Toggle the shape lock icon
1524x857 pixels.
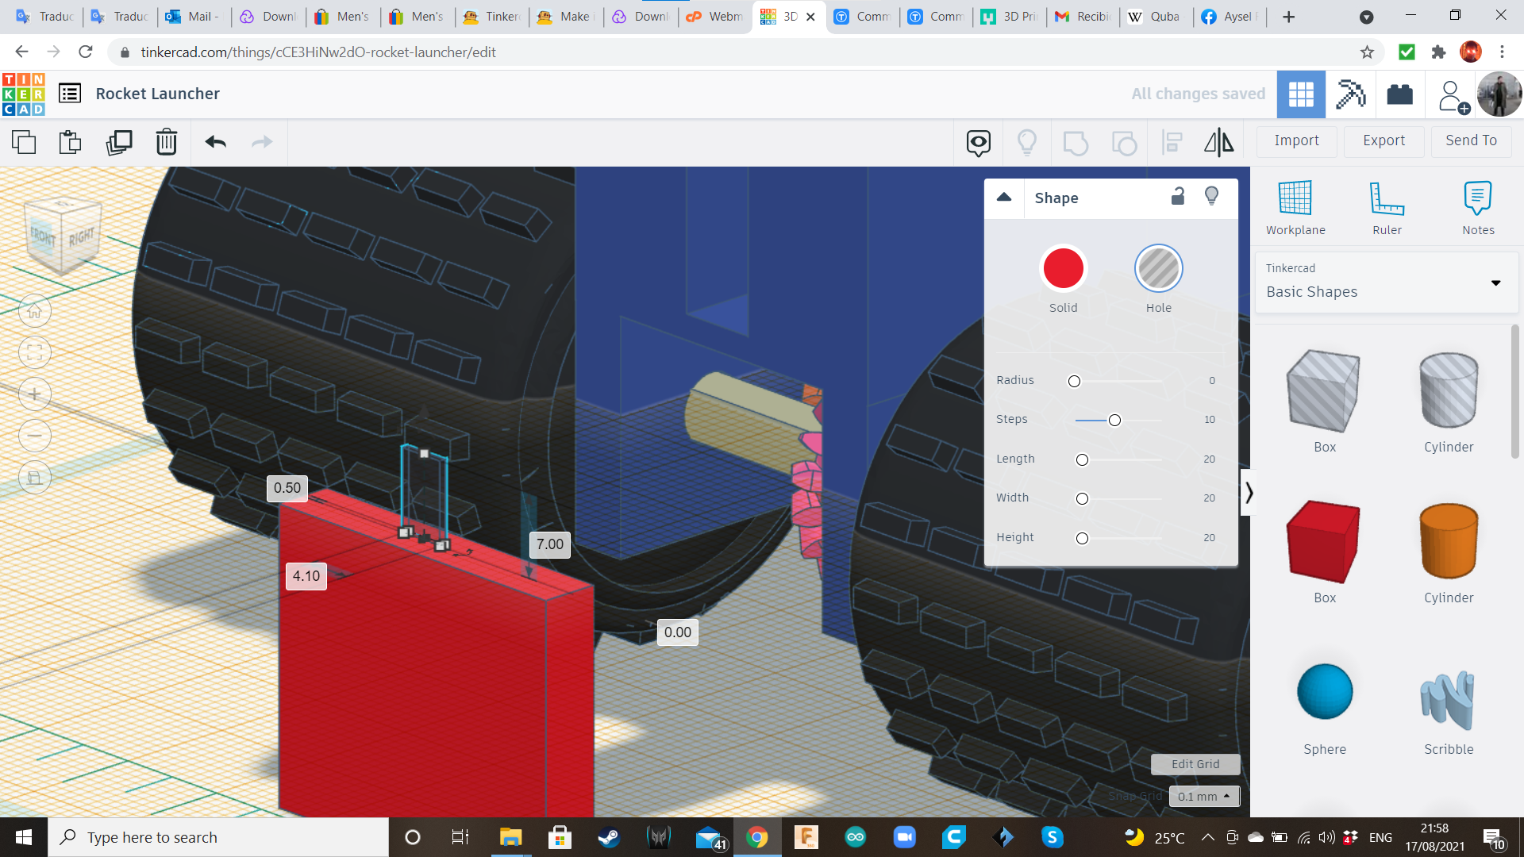point(1178,197)
